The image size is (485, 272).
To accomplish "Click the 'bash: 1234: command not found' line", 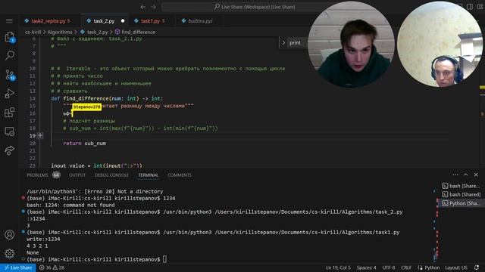I will click(x=70, y=205).
